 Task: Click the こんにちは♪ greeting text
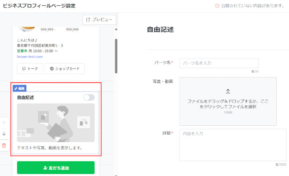click(27, 40)
